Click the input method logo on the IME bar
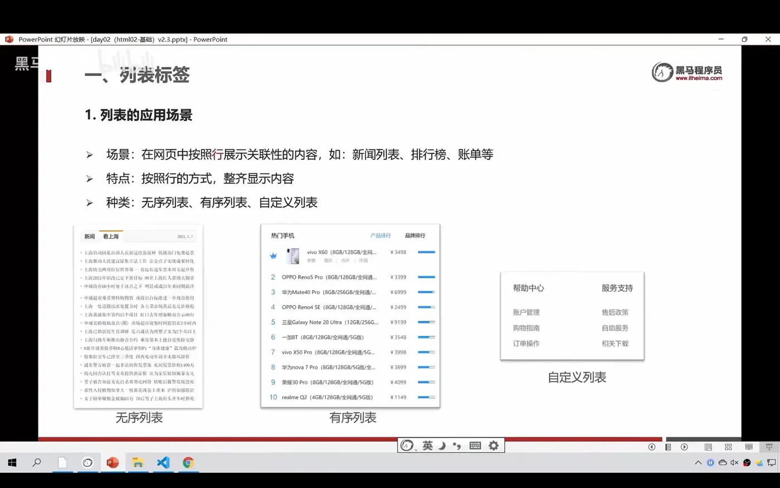 coord(407,445)
